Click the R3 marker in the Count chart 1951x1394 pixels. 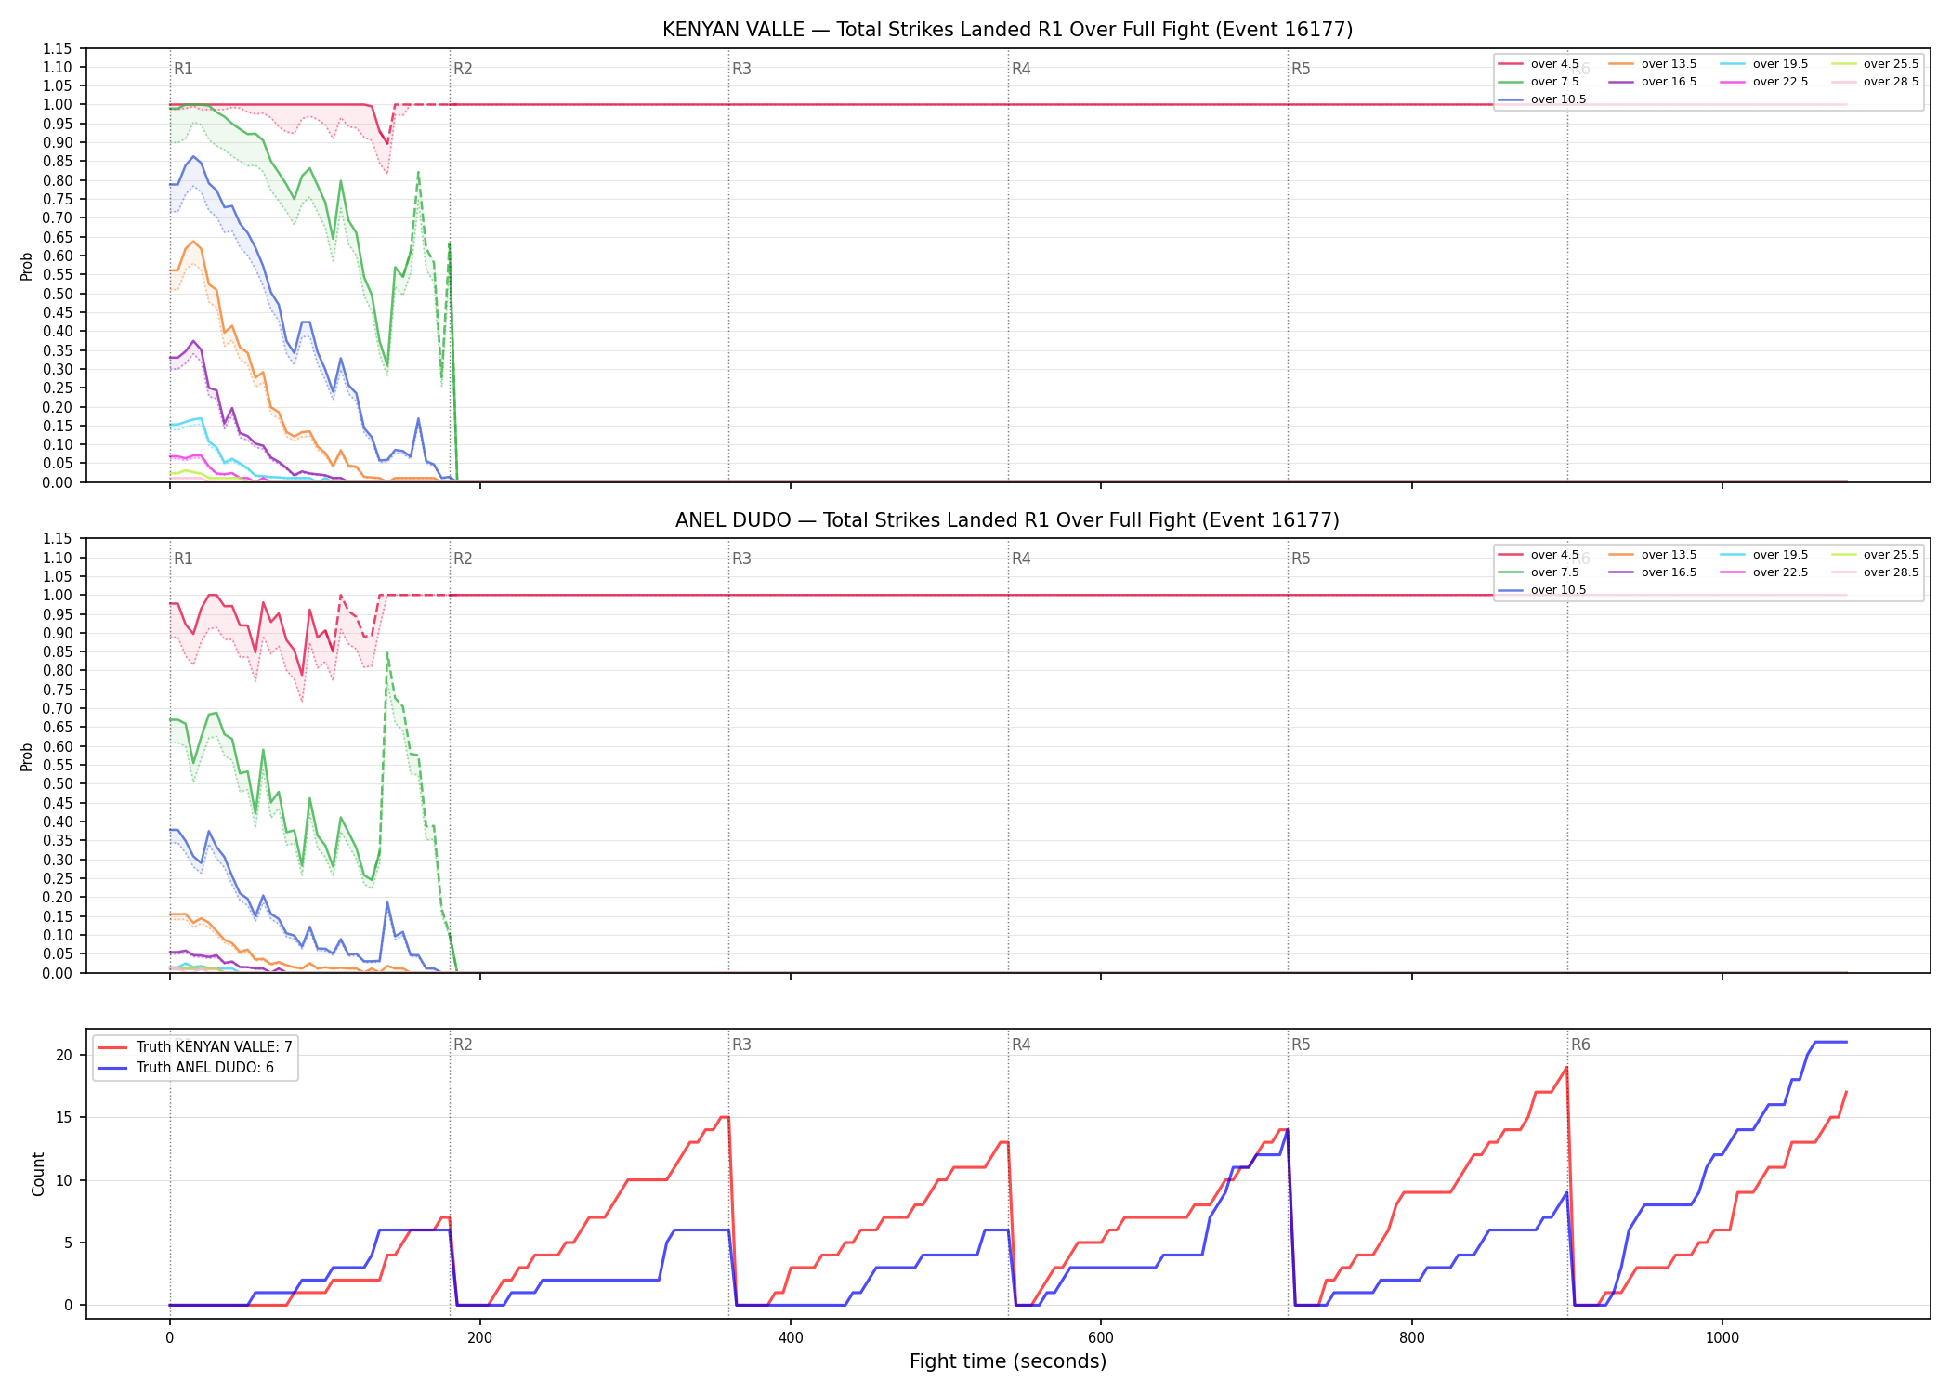click(x=741, y=1045)
